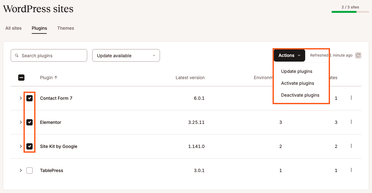Image resolution: width=372 pixels, height=193 pixels.
Task: Uncheck the Contact Form 7 checkbox
Action: click(29, 98)
